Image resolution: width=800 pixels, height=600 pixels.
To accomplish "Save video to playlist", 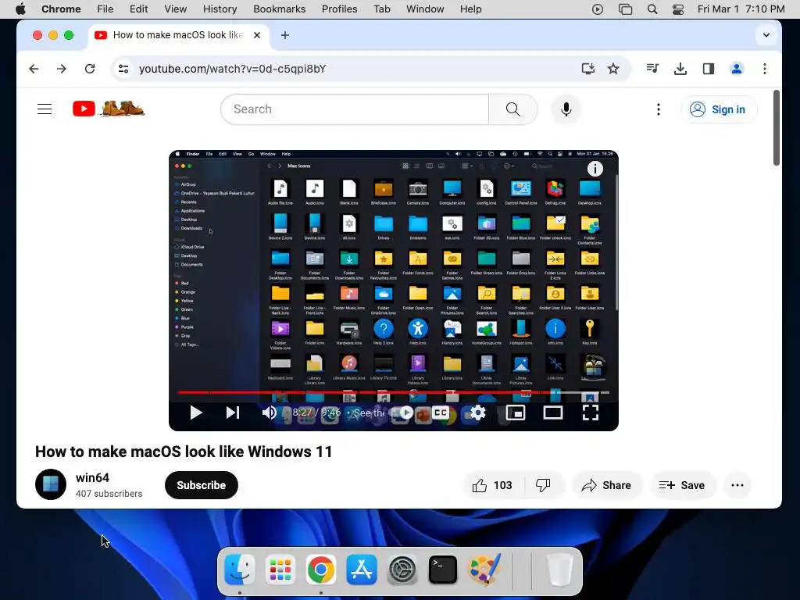I will click(683, 485).
